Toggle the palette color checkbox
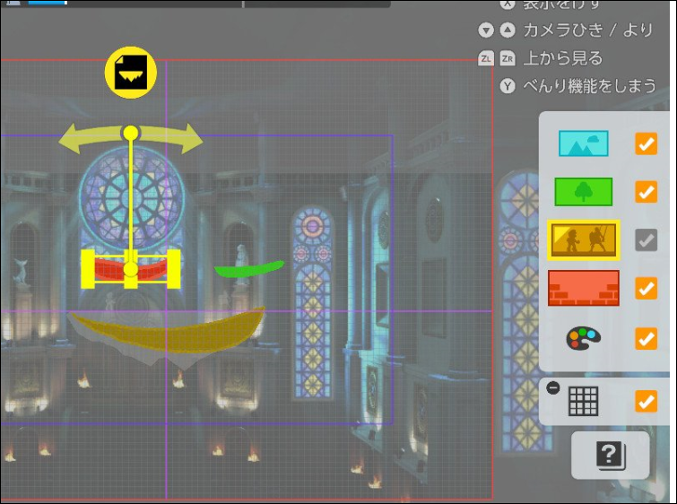Viewport: 677px width, 504px height. (646, 338)
